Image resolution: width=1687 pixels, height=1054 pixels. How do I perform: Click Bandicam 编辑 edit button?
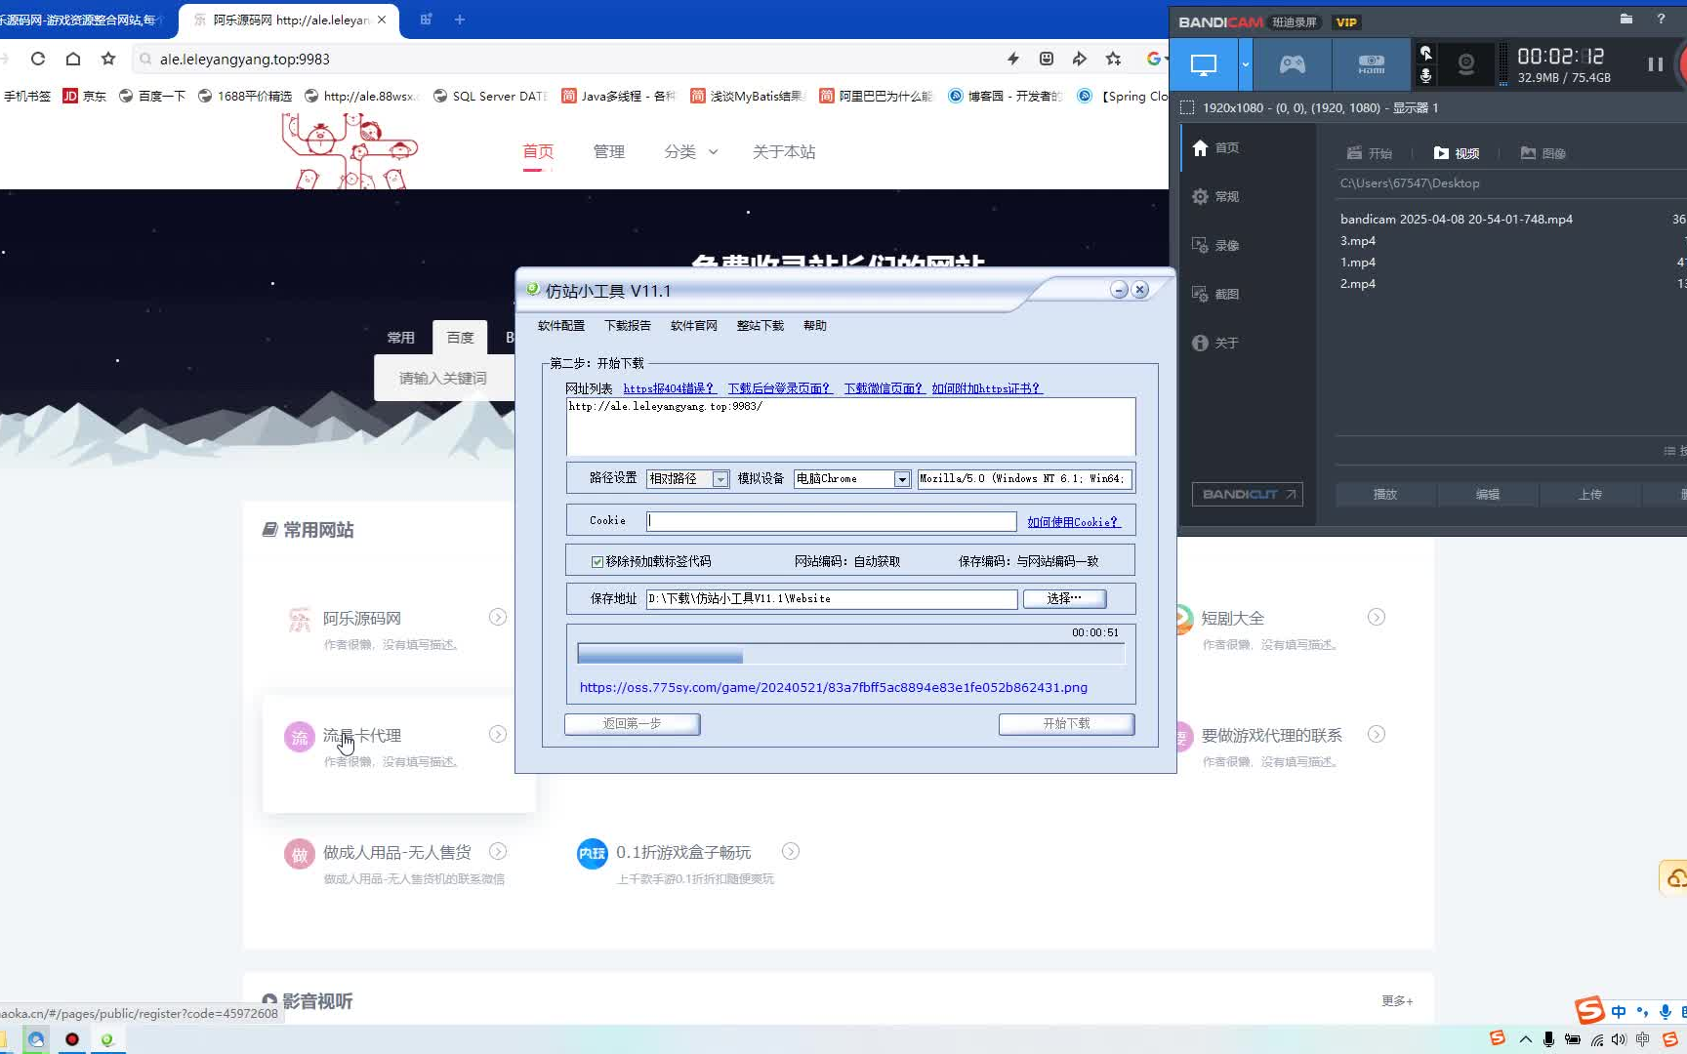click(1488, 495)
